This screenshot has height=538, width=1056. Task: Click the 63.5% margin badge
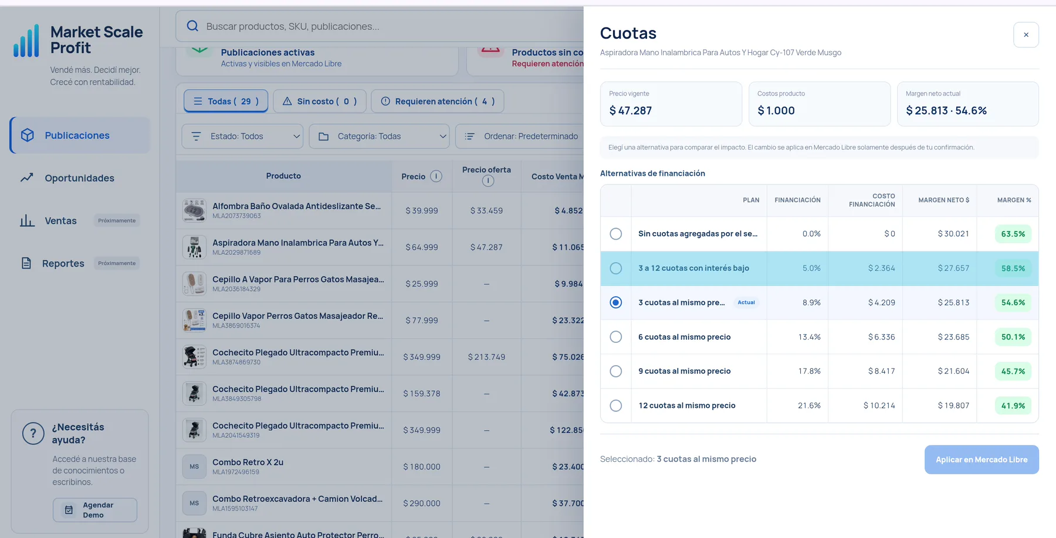coord(1013,234)
